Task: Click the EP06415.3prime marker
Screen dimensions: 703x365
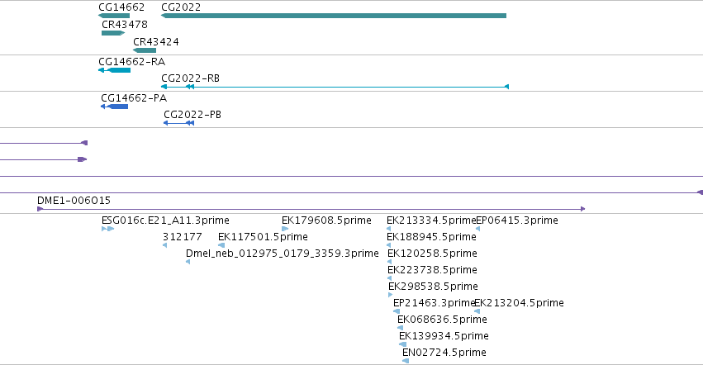Action: point(478,229)
